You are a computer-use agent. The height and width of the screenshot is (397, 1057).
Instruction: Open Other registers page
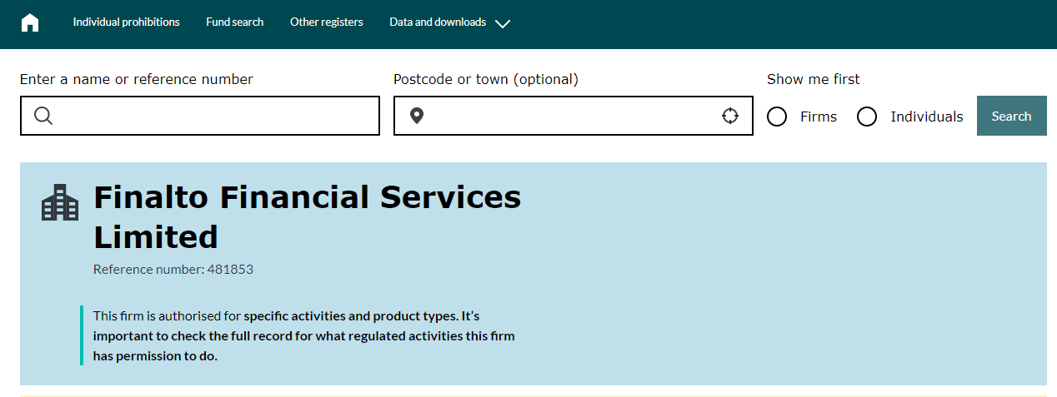[327, 22]
